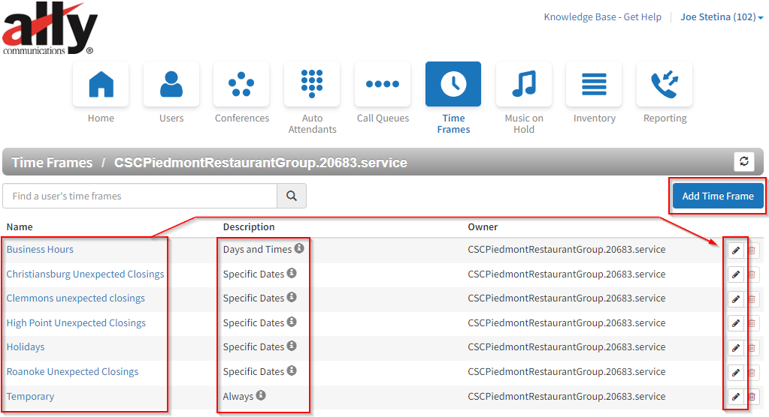Delete the Temporary time frame

752,397
